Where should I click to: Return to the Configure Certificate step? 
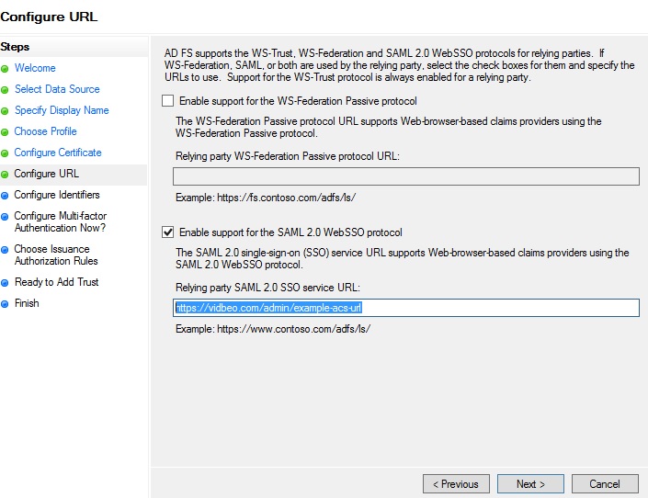[x=58, y=153]
